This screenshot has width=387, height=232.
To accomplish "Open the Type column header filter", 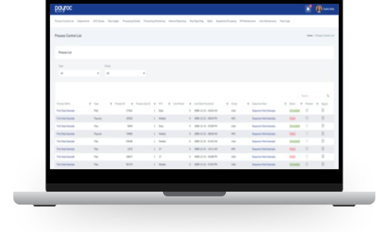I will click(x=111, y=104).
